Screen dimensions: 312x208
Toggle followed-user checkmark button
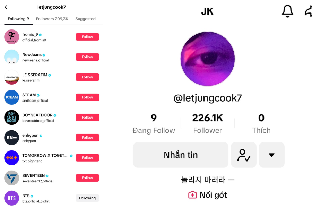tap(244, 155)
